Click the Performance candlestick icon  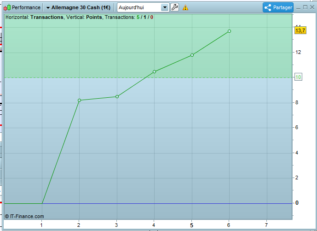(x=7, y=8)
